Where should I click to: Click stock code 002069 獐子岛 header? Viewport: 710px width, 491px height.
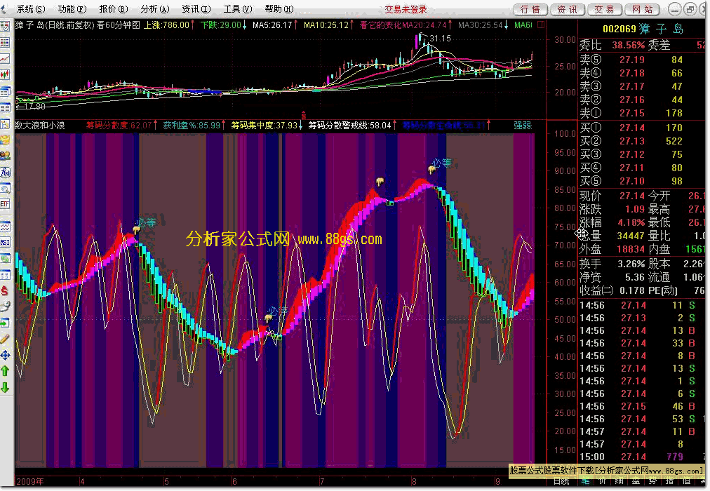point(643,29)
